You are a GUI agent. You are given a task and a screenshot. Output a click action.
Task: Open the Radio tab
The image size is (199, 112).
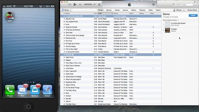(x=150, y=10)
